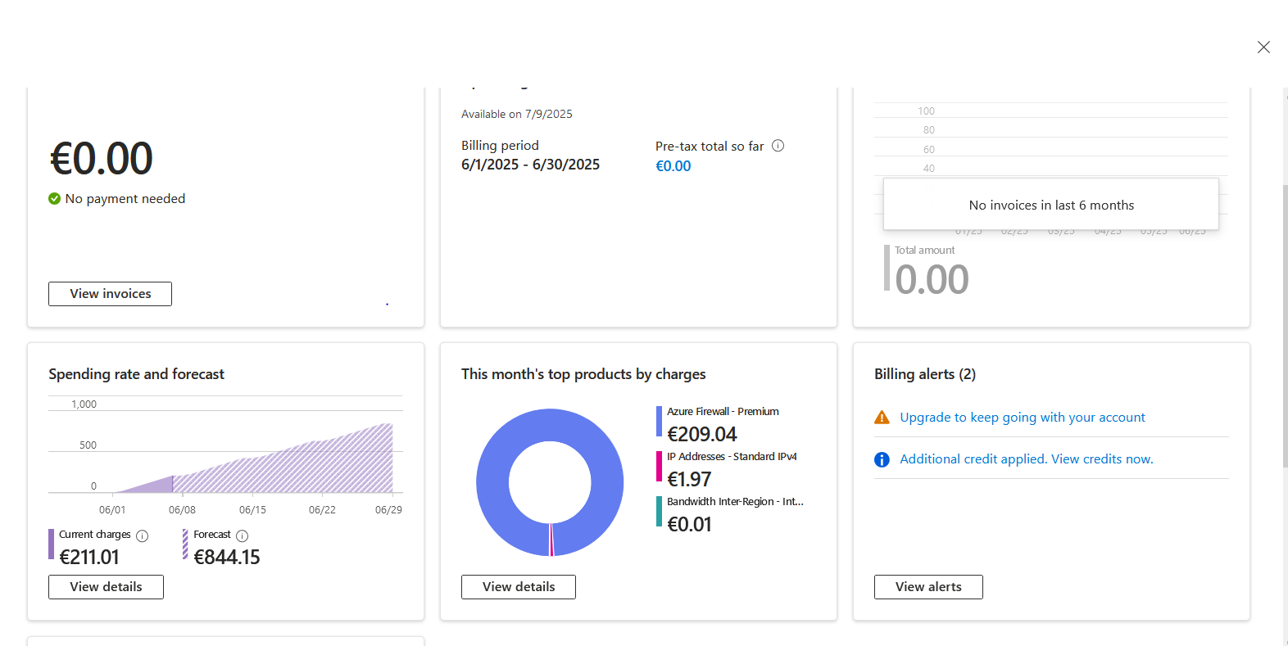Click the striped Forecast legend swatch
1288x646 pixels.
185,544
